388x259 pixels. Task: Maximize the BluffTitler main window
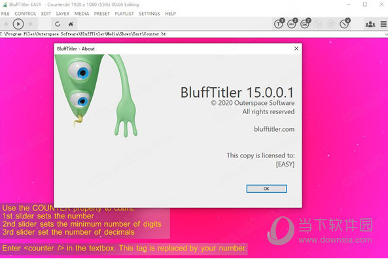coord(365,5)
